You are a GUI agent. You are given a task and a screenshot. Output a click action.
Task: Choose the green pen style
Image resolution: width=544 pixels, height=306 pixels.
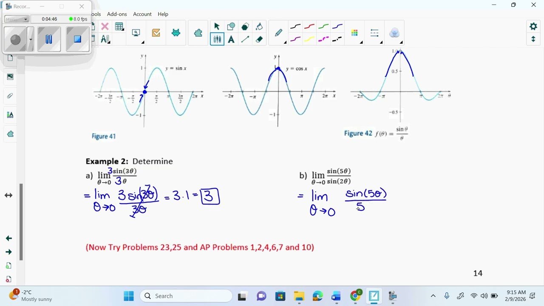(323, 27)
